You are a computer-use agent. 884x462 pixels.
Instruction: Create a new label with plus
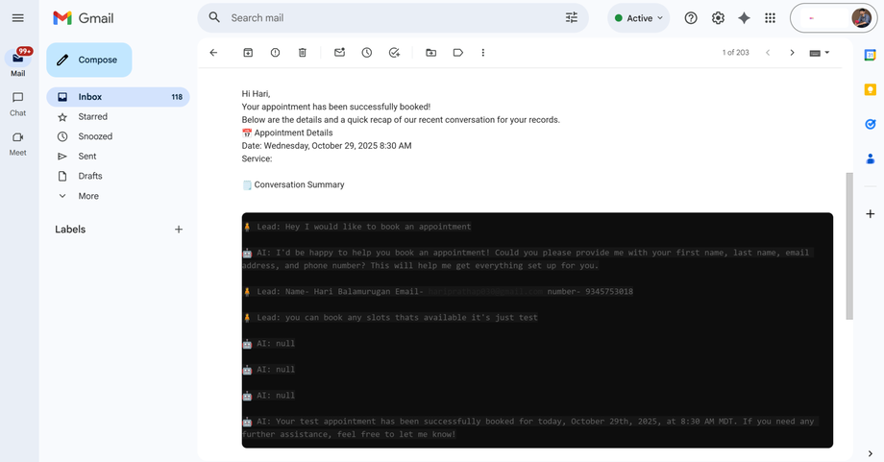click(178, 230)
